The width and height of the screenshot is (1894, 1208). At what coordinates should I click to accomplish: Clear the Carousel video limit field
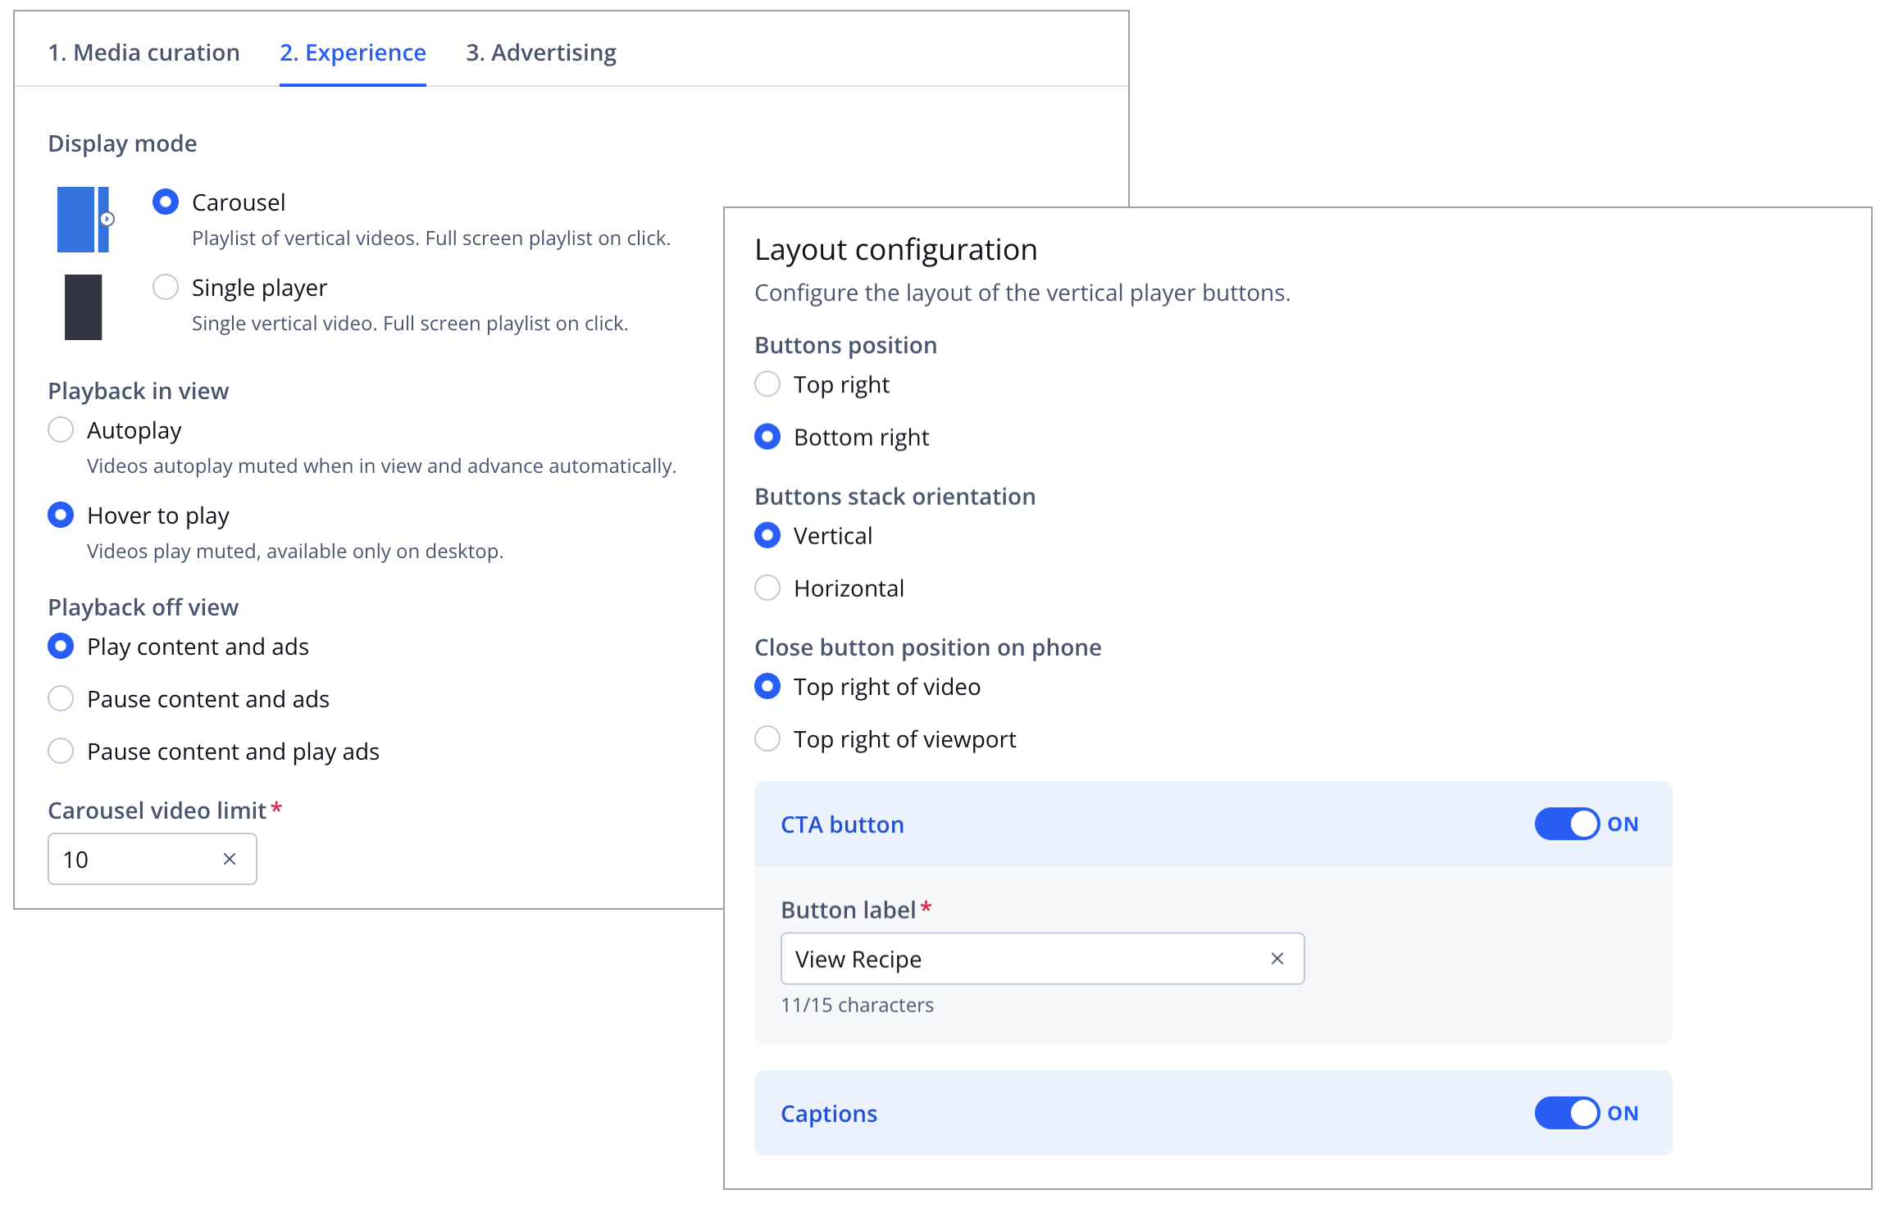(x=230, y=858)
